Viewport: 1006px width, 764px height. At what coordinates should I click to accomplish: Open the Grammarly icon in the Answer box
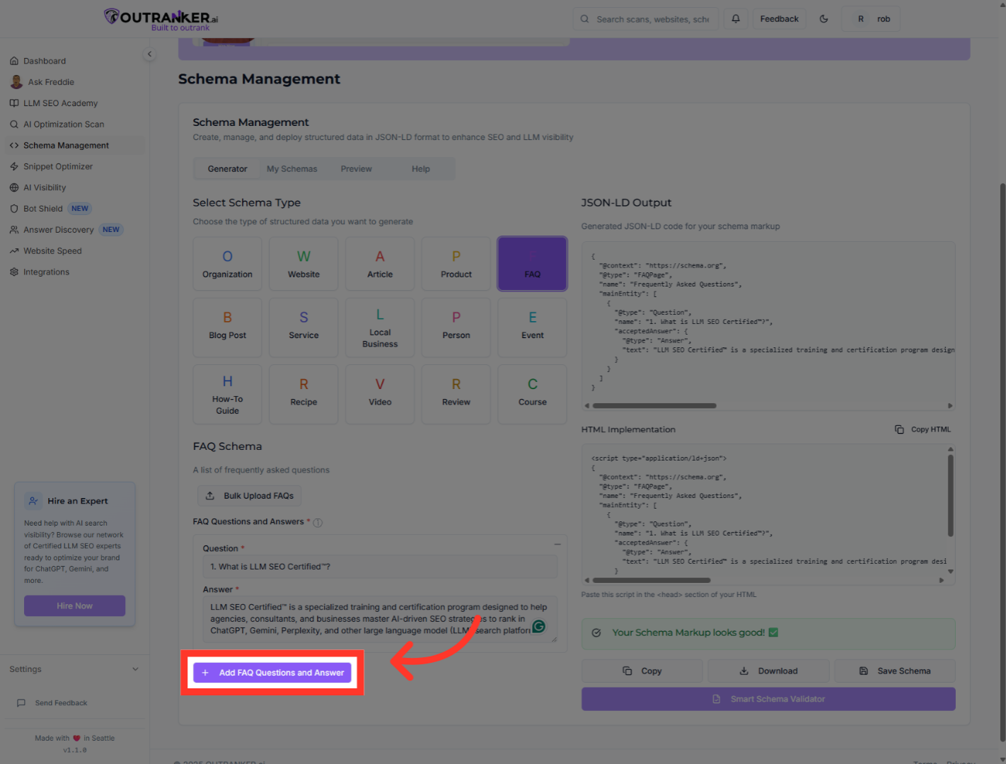(538, 627)
